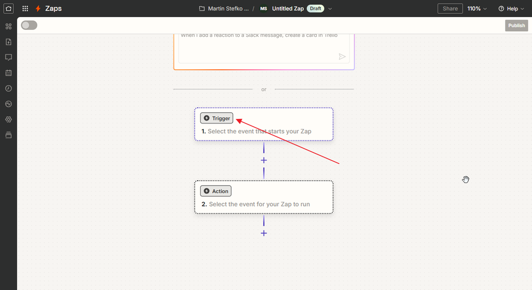
Task: Open the apps grid menu
Action: tap(25, 9)
